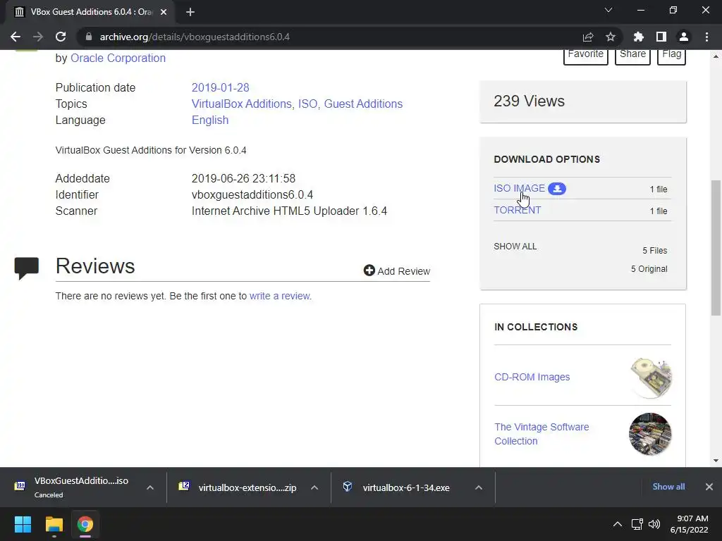Go back to the previous page
The height and width of the screenshot is (541, 722).
pyautogui.click(x=16, y=37)
